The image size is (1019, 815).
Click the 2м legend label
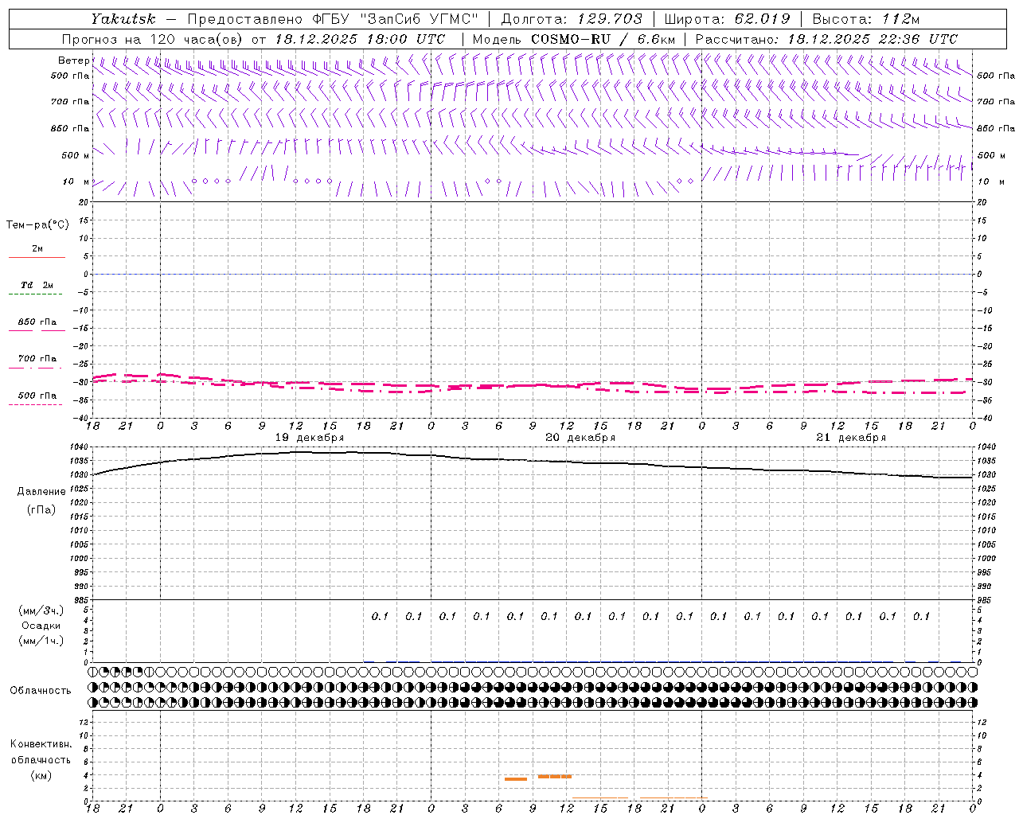(x=37, y=248)
